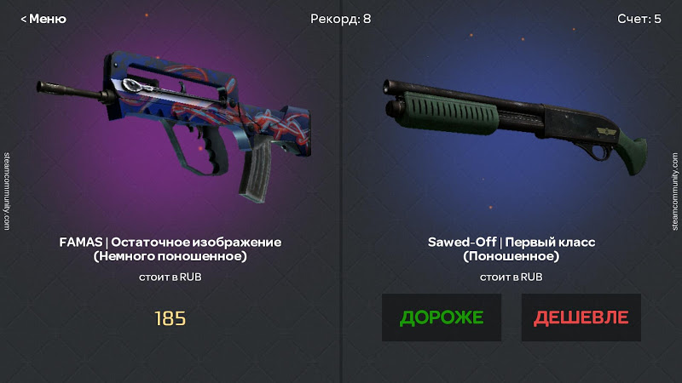
Task: Click the FAMAS | Остаточное изображение title
Action: (170, 242)
